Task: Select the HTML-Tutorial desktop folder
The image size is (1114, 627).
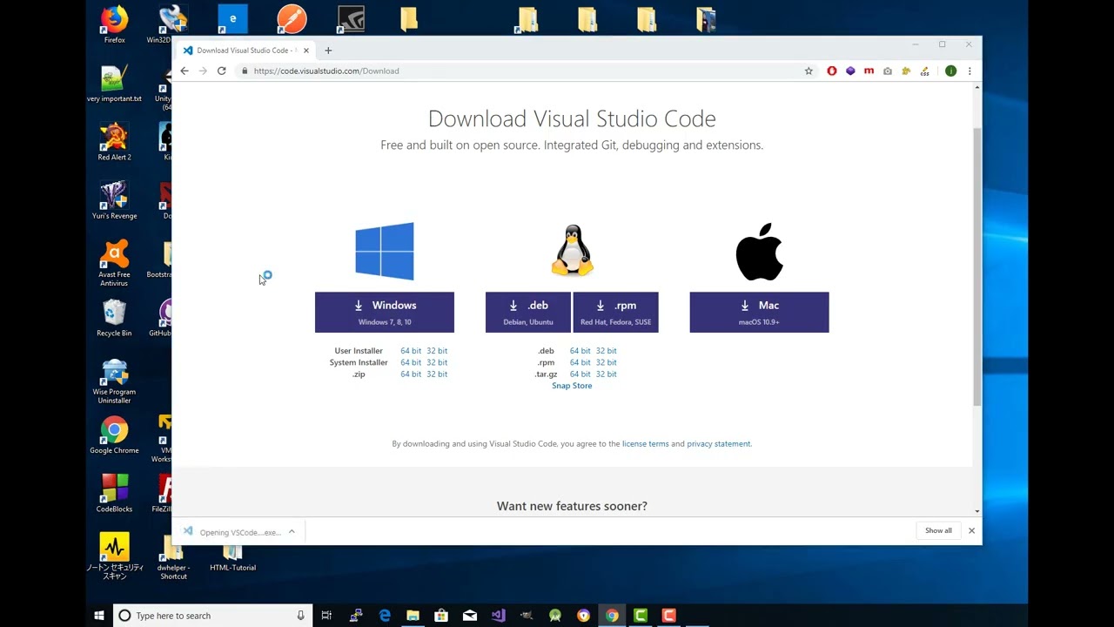Action: coord(232,557)
